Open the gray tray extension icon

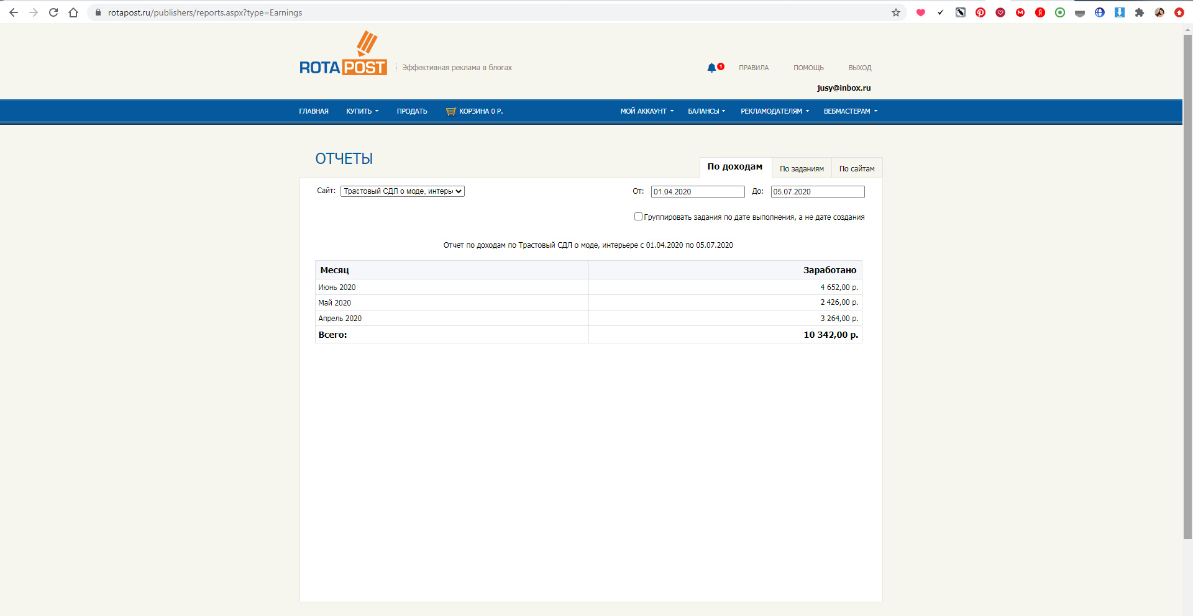pyautogui.click(x=1080, y=12)
